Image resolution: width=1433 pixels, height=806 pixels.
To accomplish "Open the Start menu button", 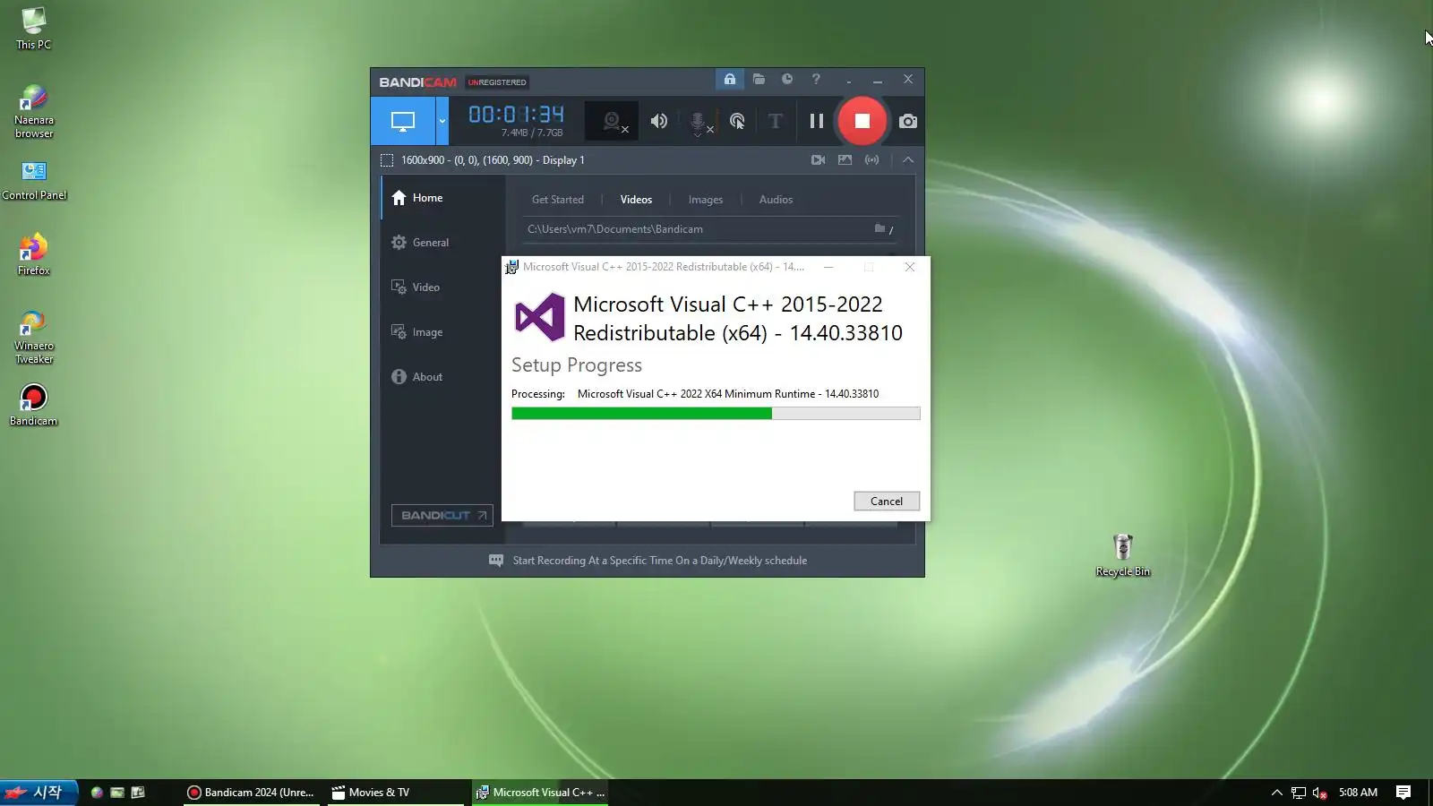I will click(38, 793).
